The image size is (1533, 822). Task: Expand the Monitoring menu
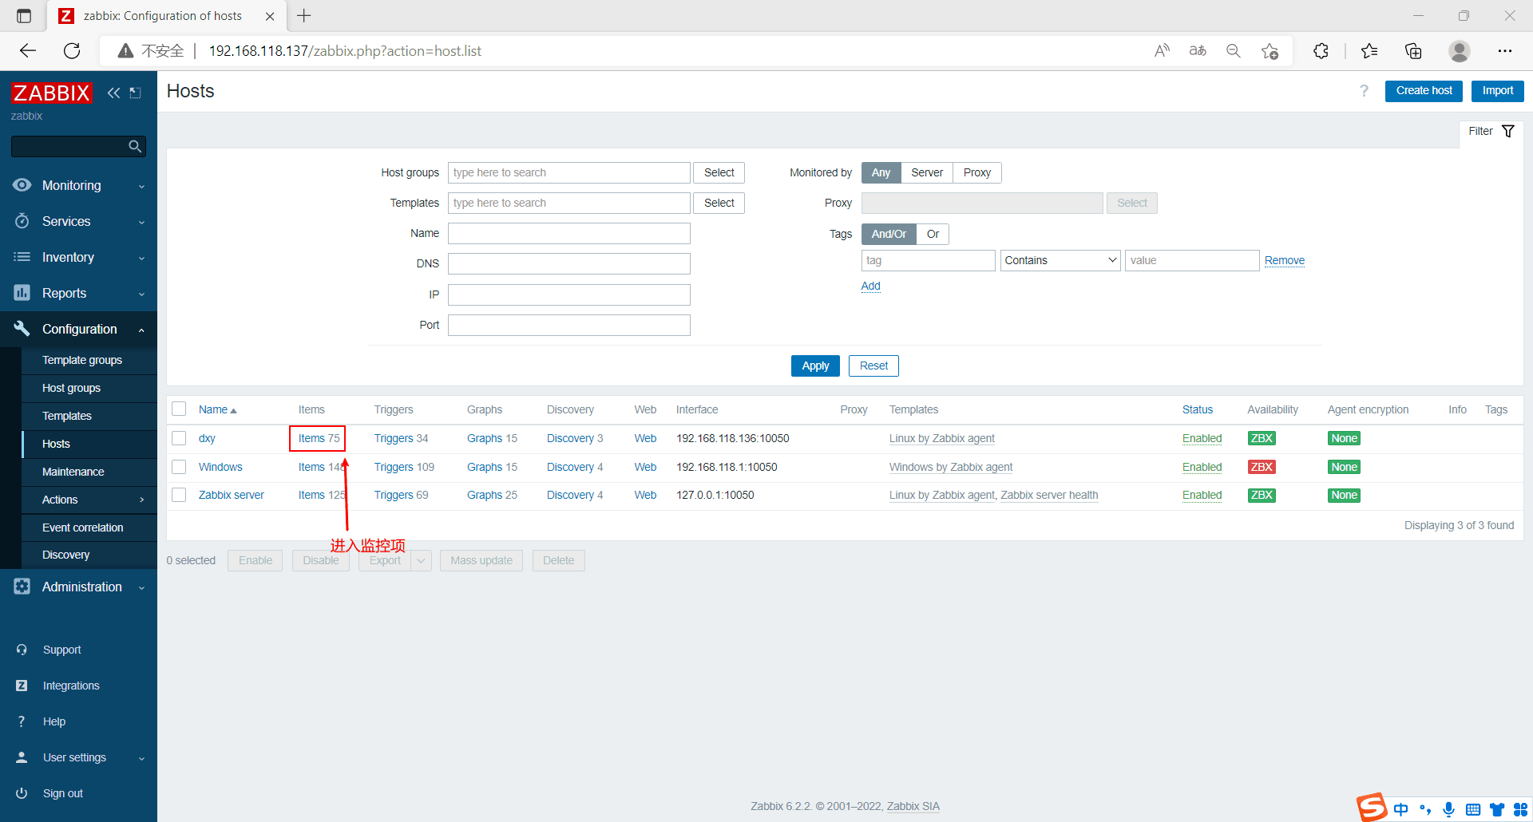click(x=78, y=185)
